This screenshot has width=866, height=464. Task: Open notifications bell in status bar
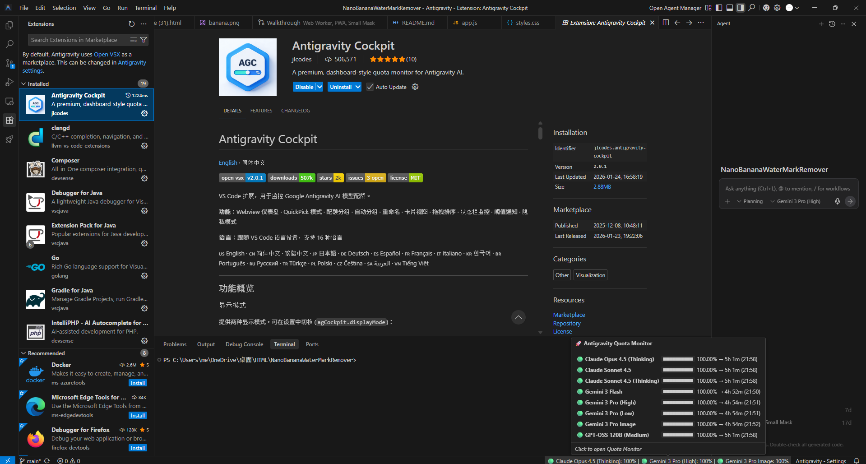(857, 461)
